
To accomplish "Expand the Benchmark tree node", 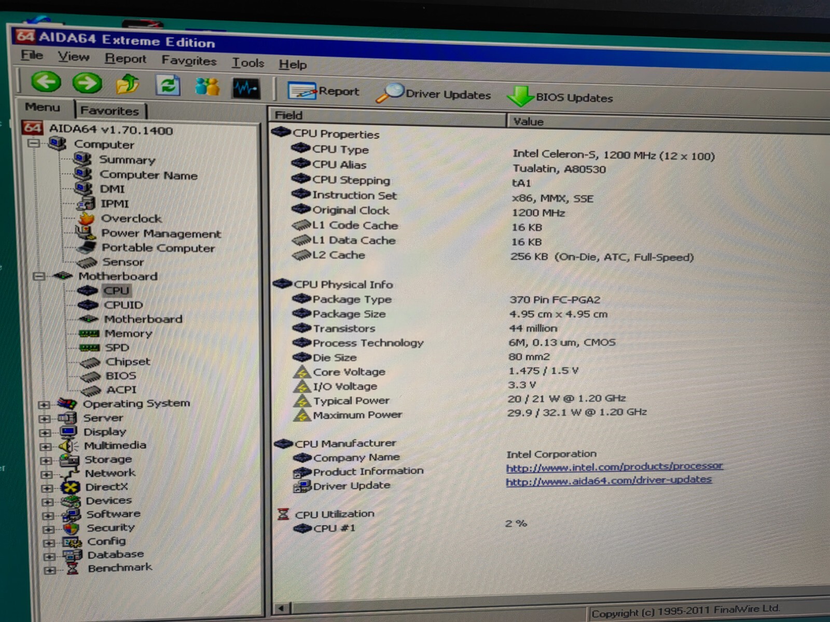I will click(x=50, y=570).
